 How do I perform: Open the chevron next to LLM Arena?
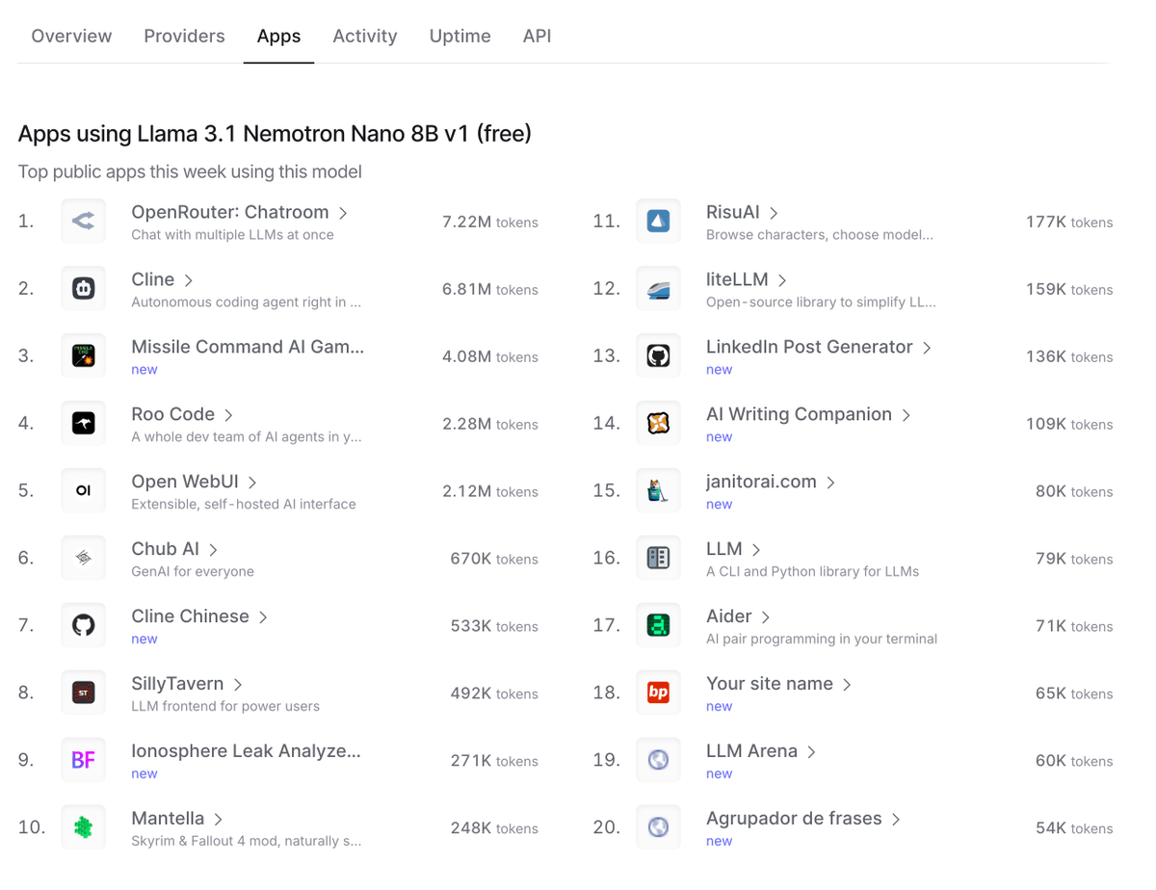click(x=811, y=752)
